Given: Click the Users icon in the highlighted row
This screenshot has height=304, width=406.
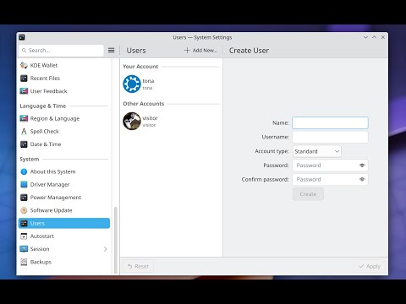Looking at the screenshot, I should click(x=24, y=223).
